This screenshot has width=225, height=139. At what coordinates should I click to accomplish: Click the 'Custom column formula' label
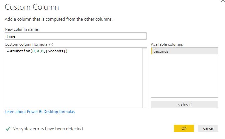[26, 44]
